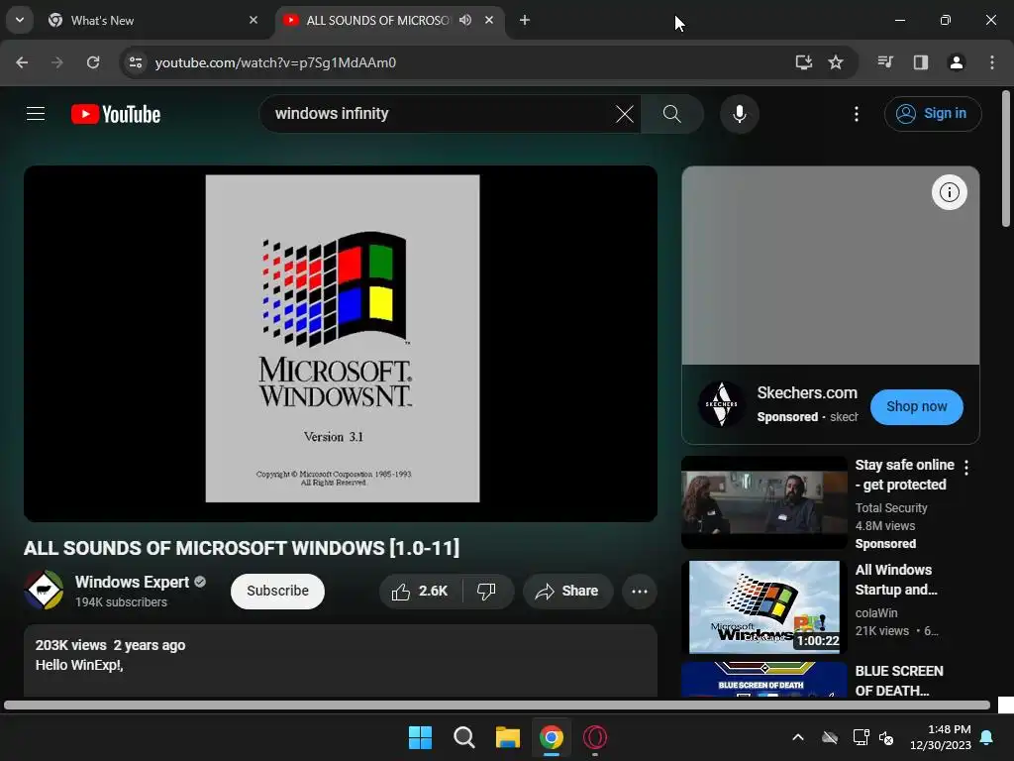Open the YouTube guide hamburger menu
The height and width of the screenshot is (761, 1014).
click(36, 114)
